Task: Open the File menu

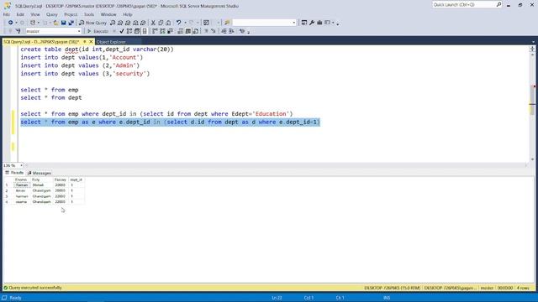Action: point(6,14)
